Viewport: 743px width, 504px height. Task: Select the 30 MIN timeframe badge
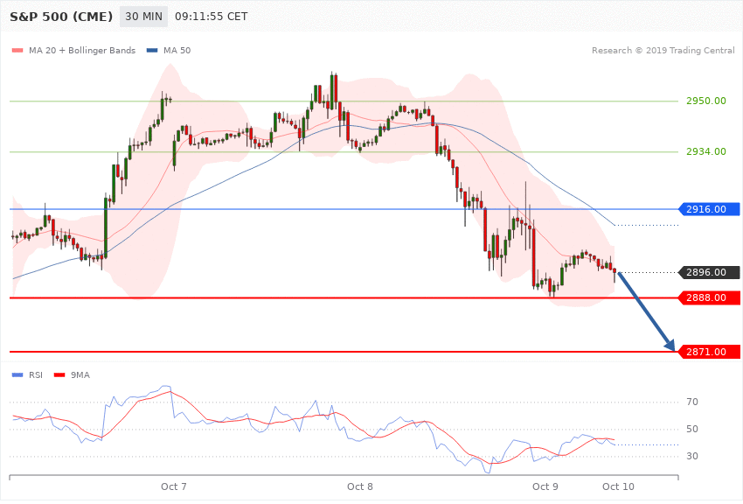(143, 17)
